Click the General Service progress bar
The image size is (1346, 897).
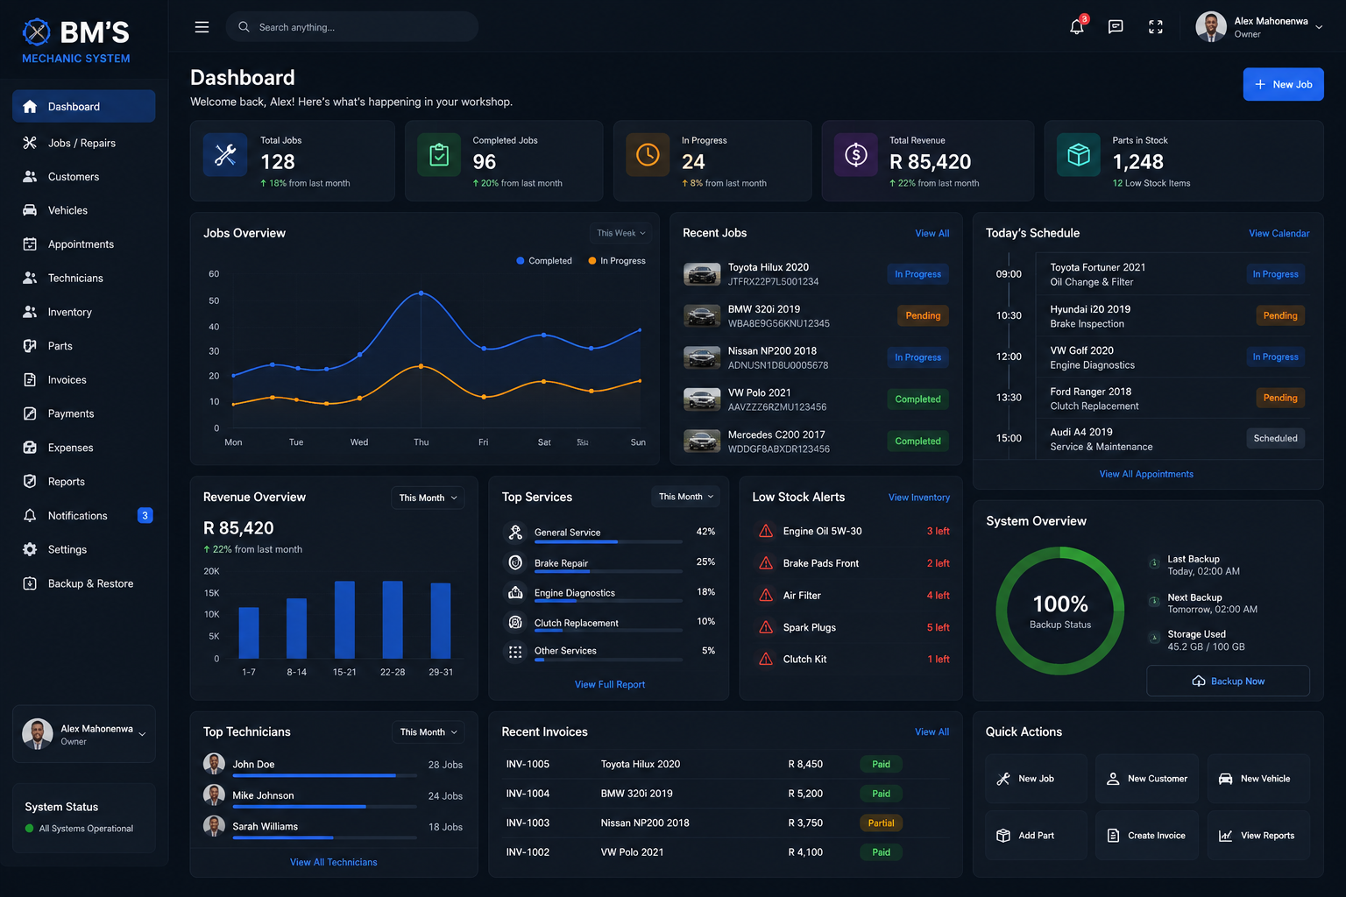coord(608,542)
